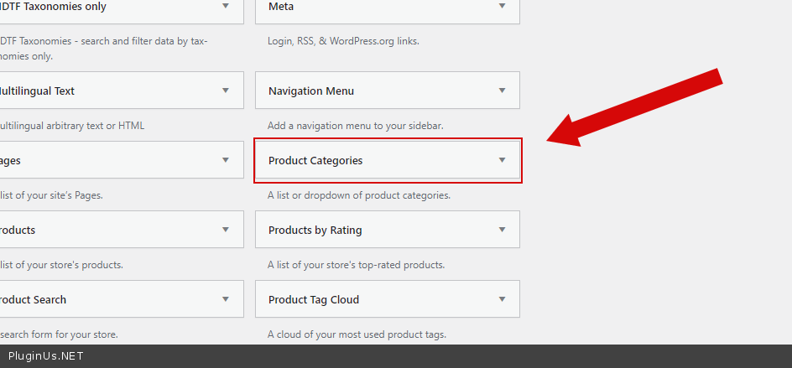Expand the Product Categories widget arrow
Image resolution: width=792 pixels, height=368 pixels.
click(x=502, y=160)
